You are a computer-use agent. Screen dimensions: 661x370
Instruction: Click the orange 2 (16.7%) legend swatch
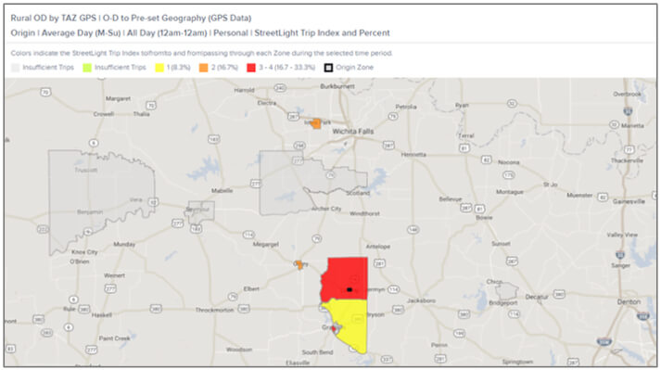(204, 68)
